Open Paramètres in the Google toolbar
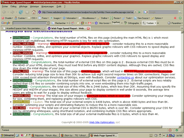 (175, 23)
